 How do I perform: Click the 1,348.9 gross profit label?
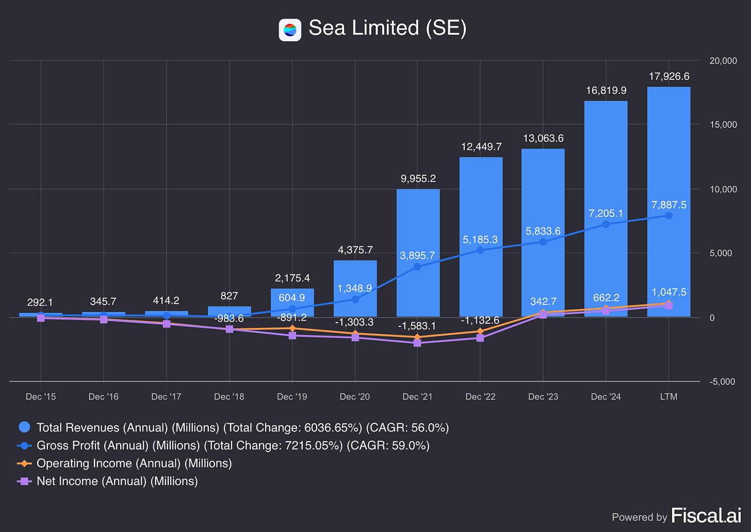click(x=355, y=289)
